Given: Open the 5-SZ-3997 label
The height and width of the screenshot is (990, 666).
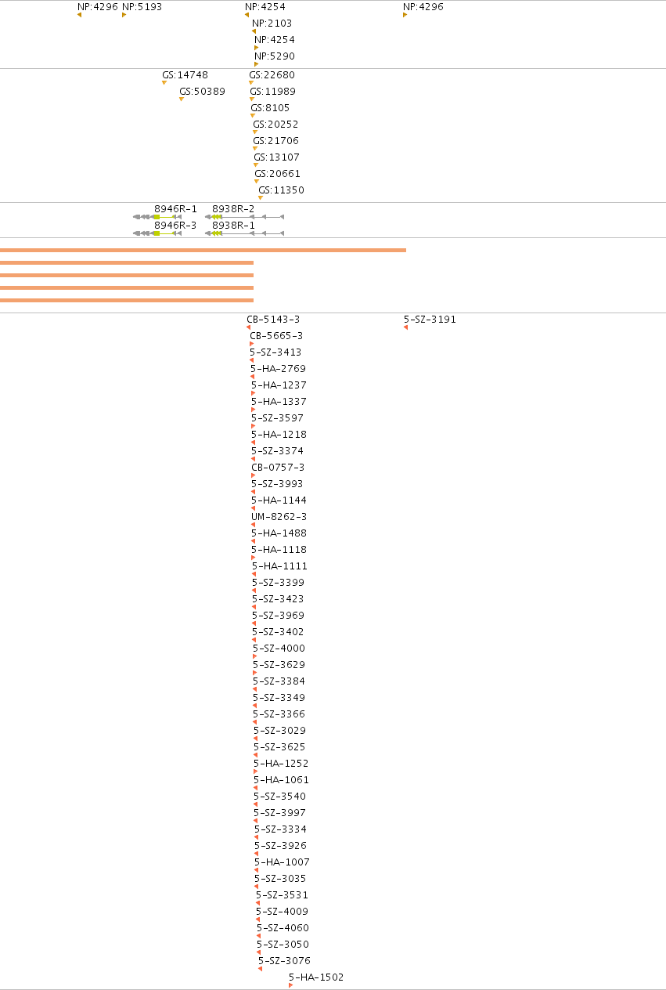Looking at the screenshot, I should point(280,812).
